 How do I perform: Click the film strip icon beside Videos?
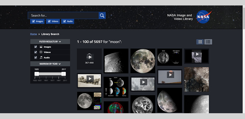point(41,52)
